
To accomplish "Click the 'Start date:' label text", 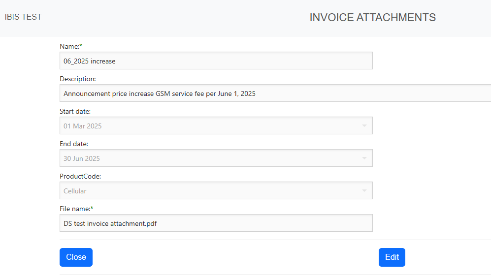I will click(75, 112).
